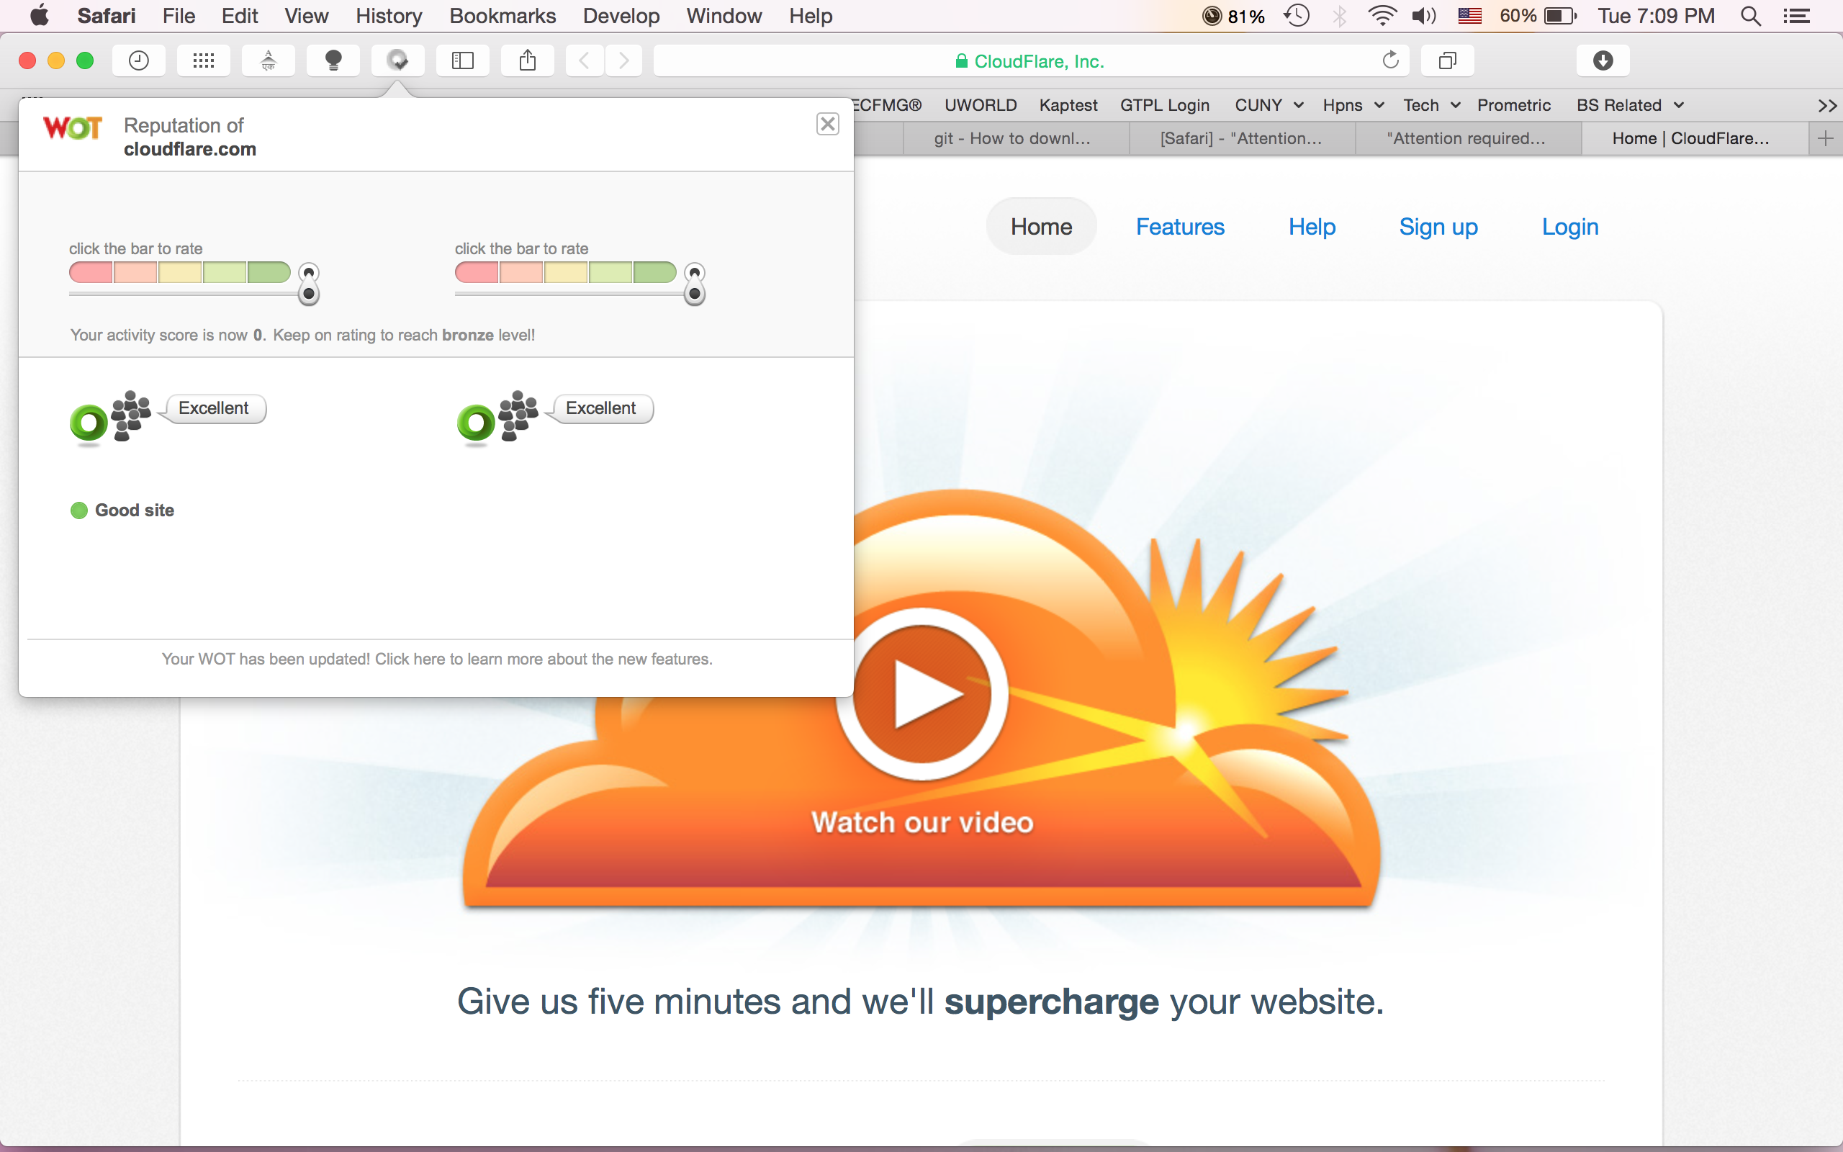The height and width of the screenshot is (1152, 1843).
Task: Click the lightbulb extension icon
Action: pos(333,60)
